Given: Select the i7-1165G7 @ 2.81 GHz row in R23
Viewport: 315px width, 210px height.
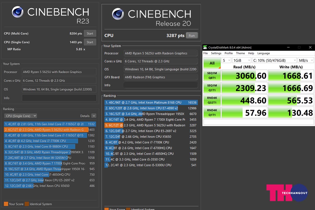Looking at the screenshot, I should pos(50,124).
